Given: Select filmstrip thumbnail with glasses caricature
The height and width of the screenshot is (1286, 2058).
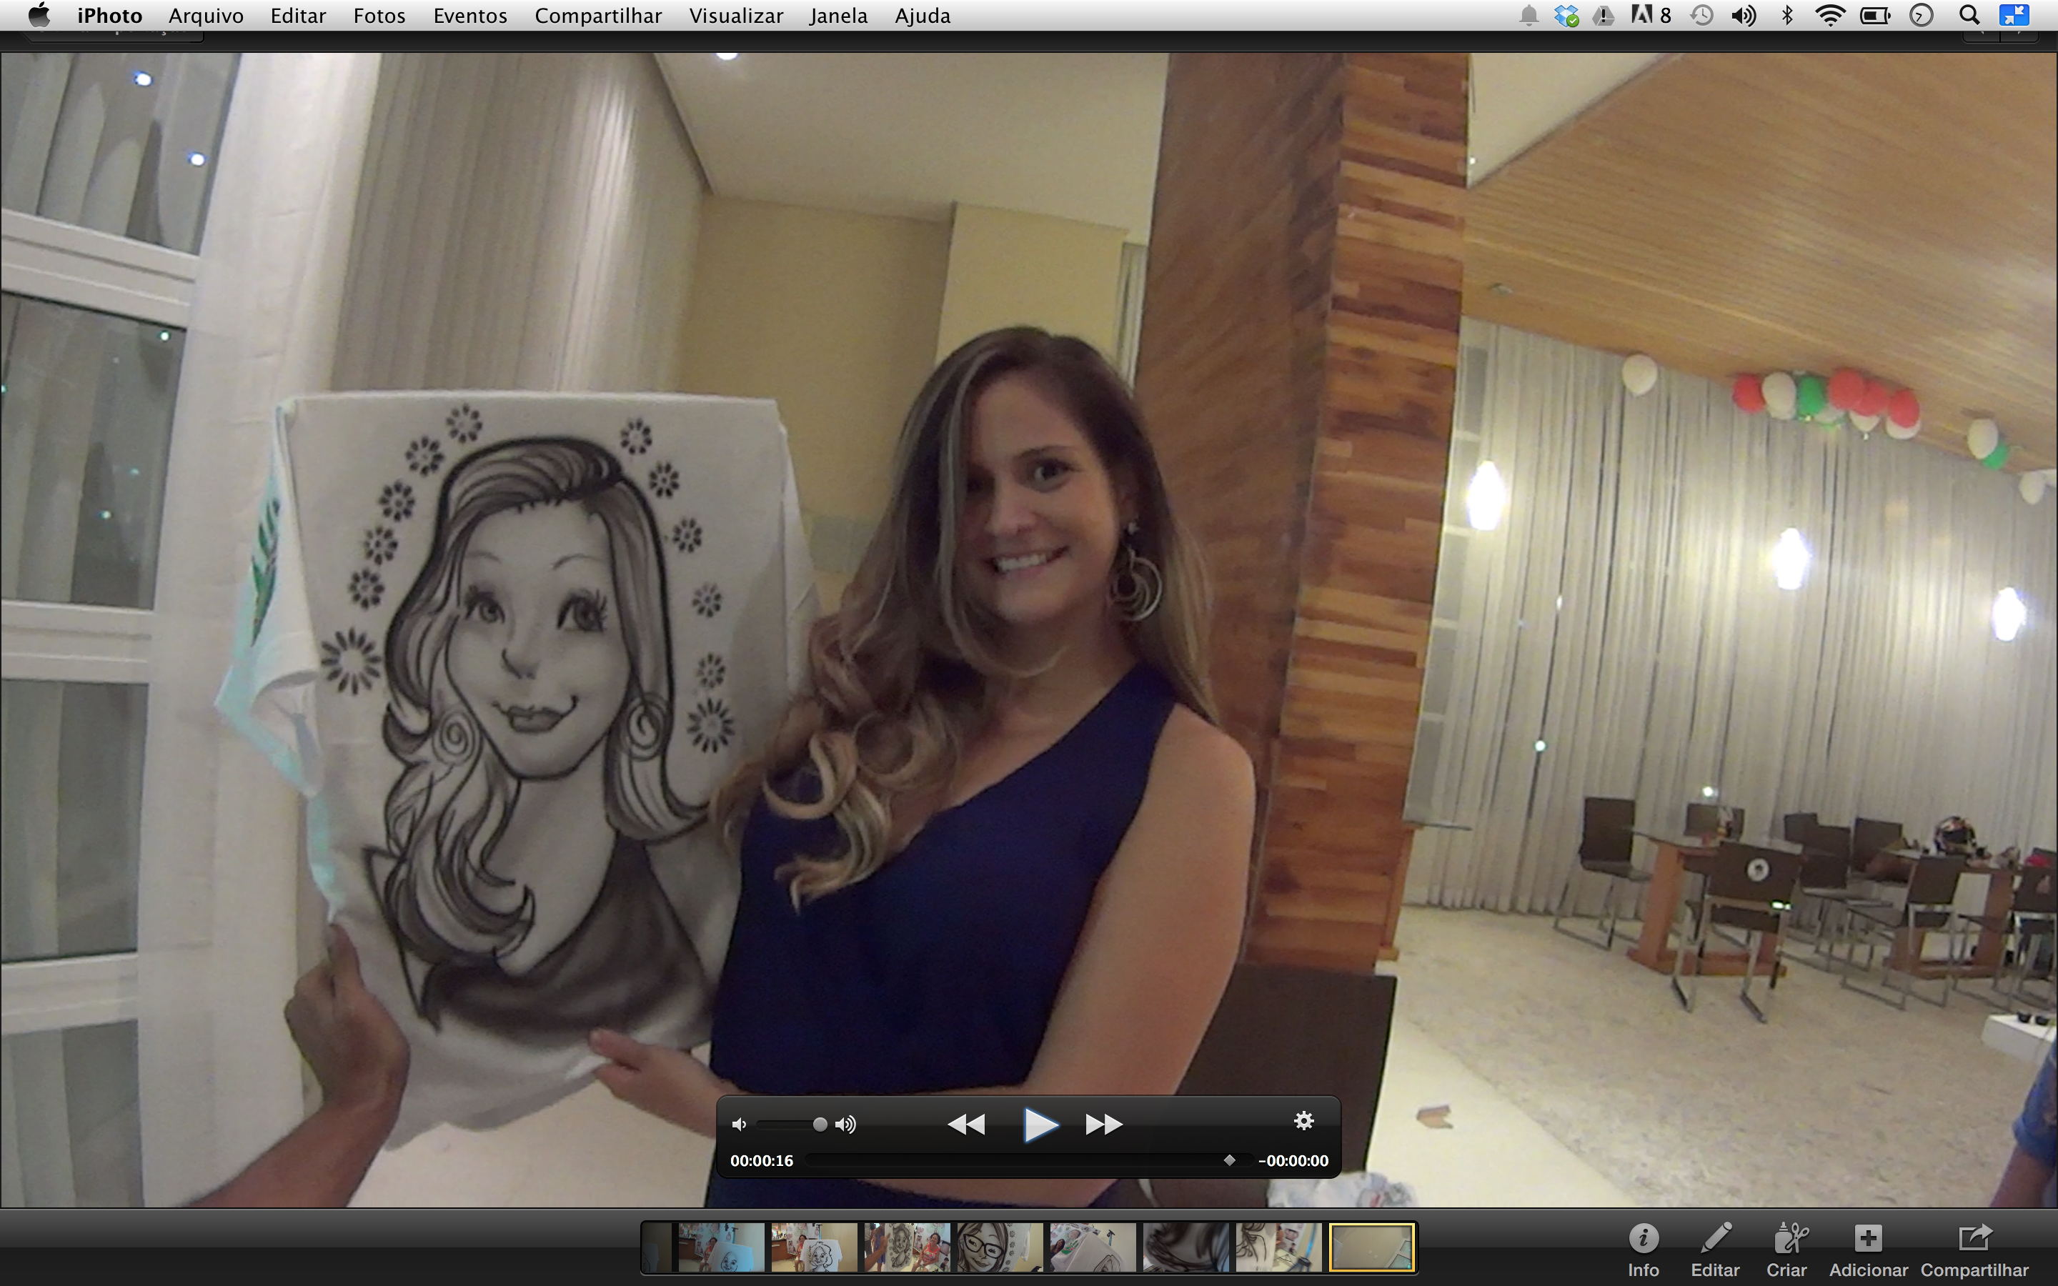Looking at the screenshot, I should [x=999, y=1247].
